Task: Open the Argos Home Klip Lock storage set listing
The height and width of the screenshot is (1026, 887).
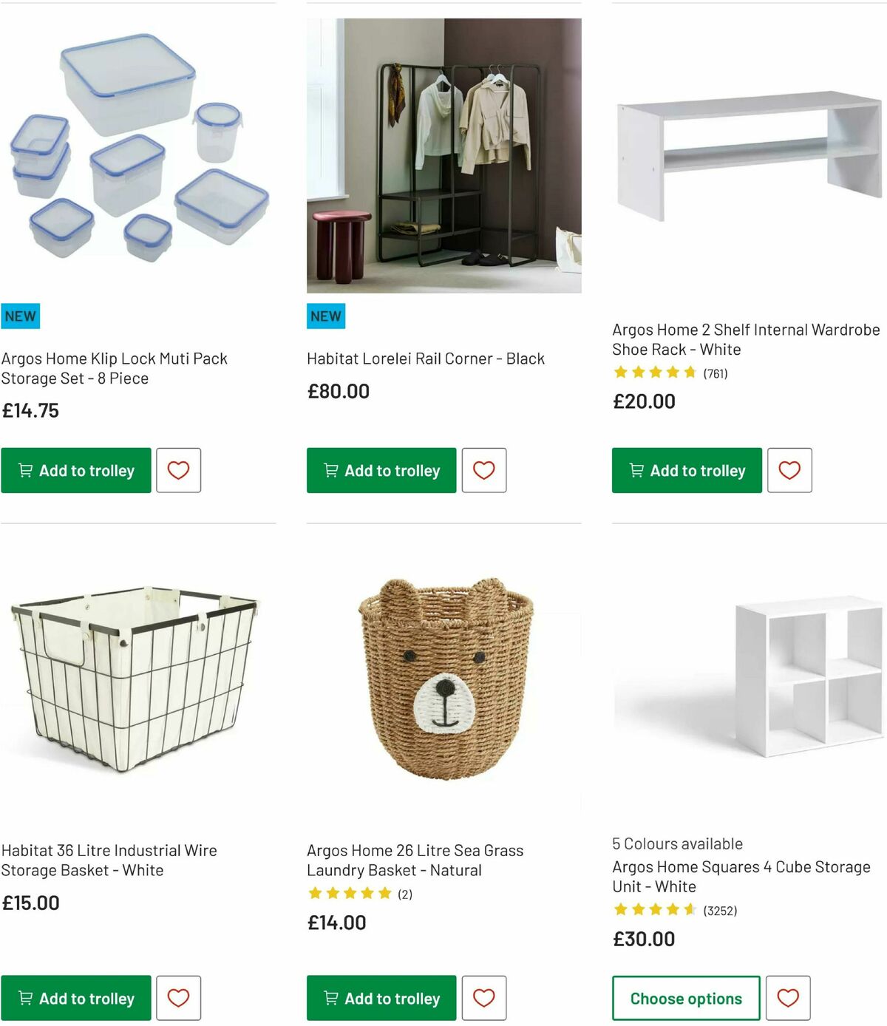Action: click(115, 367)
